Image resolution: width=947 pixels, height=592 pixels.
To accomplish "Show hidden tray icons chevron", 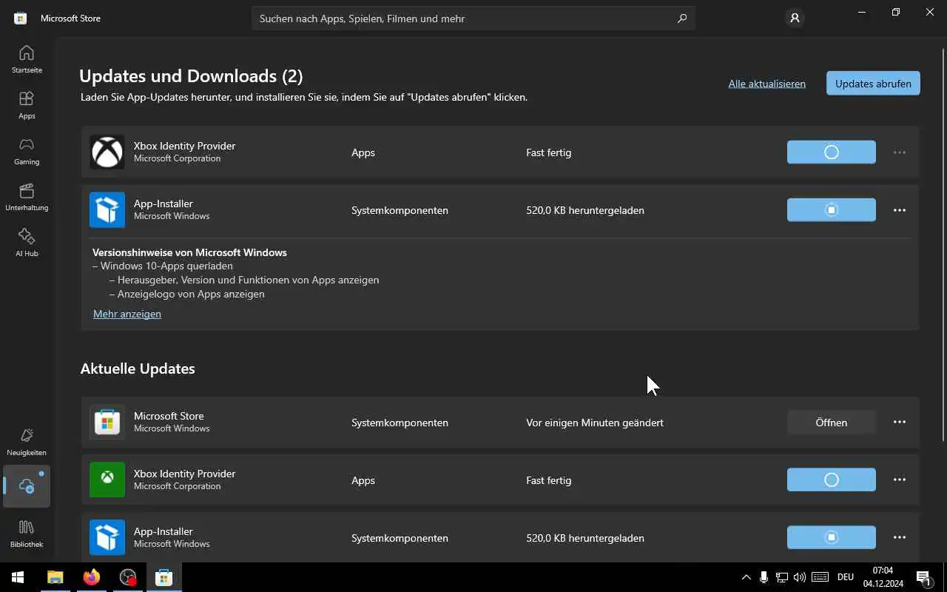I will point(746,577).
